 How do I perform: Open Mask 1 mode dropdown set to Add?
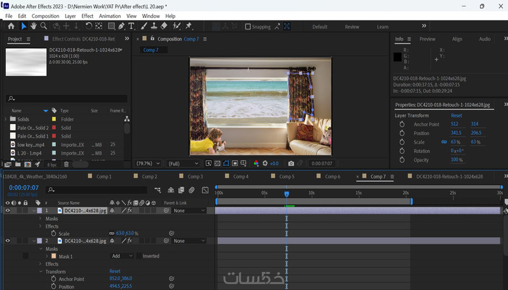tap(122, 256)
